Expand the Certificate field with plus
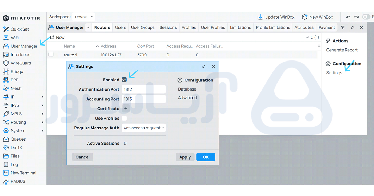Screen dimensions: 374x196 coord(126,109)
